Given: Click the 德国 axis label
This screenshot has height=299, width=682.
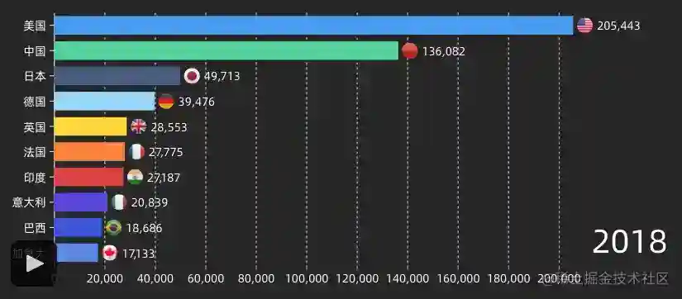Looking at the screenshot, I should pyautogui.click(x=35, y=102).
